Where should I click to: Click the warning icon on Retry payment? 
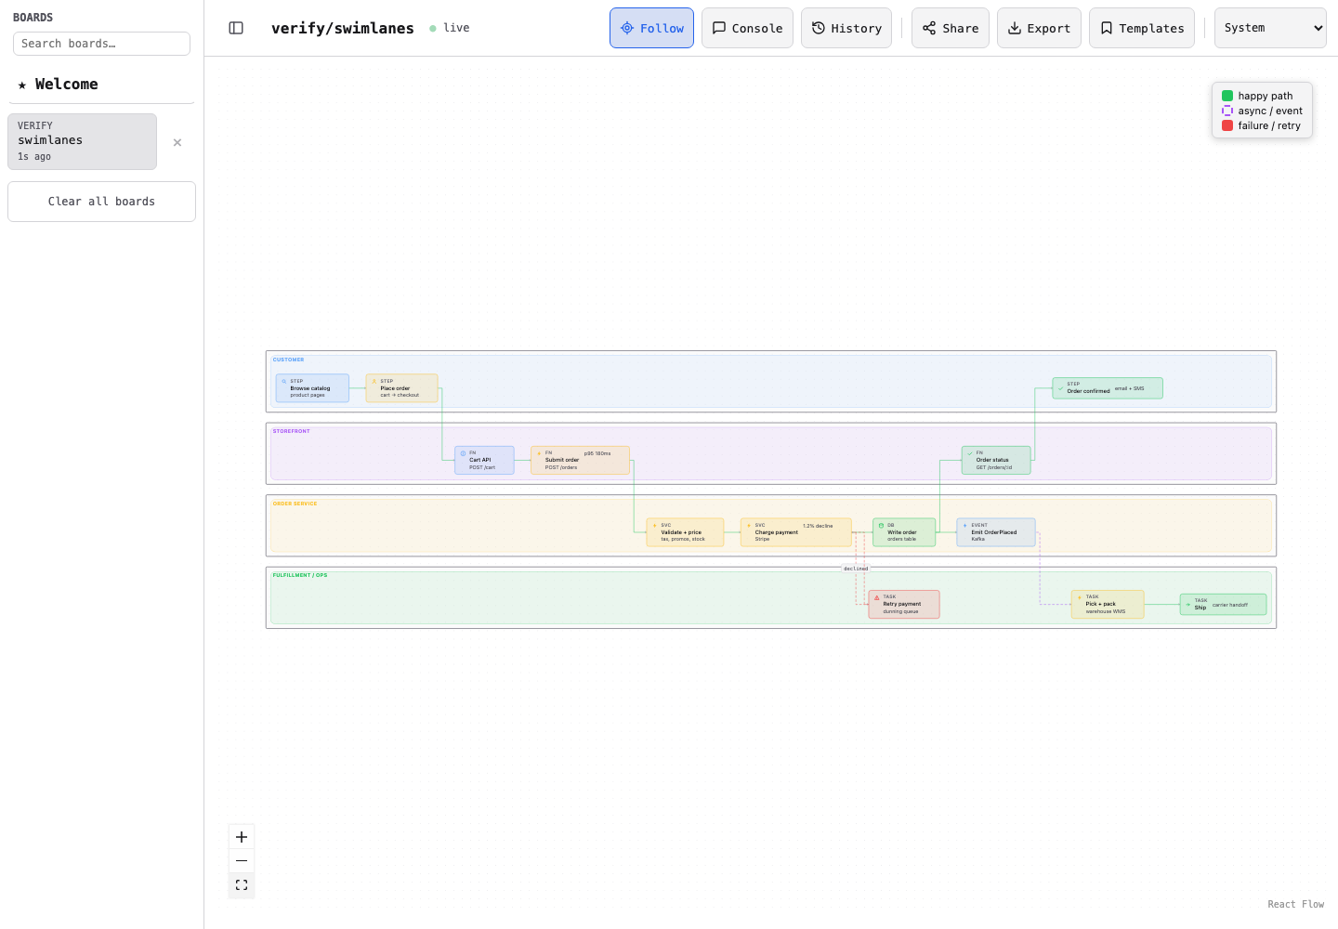click(877, 597)
